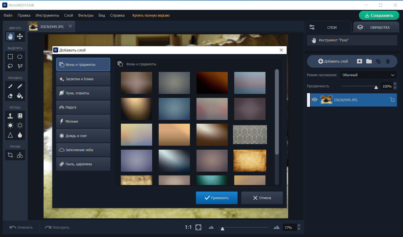
Task: Switch to the СЛОИ tab
Action: [x=328, y=27]
